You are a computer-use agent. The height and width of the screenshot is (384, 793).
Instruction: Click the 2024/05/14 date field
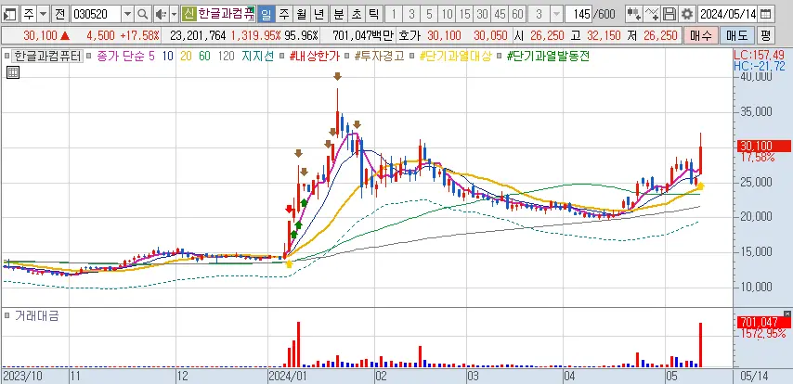[x=728, y=14]
